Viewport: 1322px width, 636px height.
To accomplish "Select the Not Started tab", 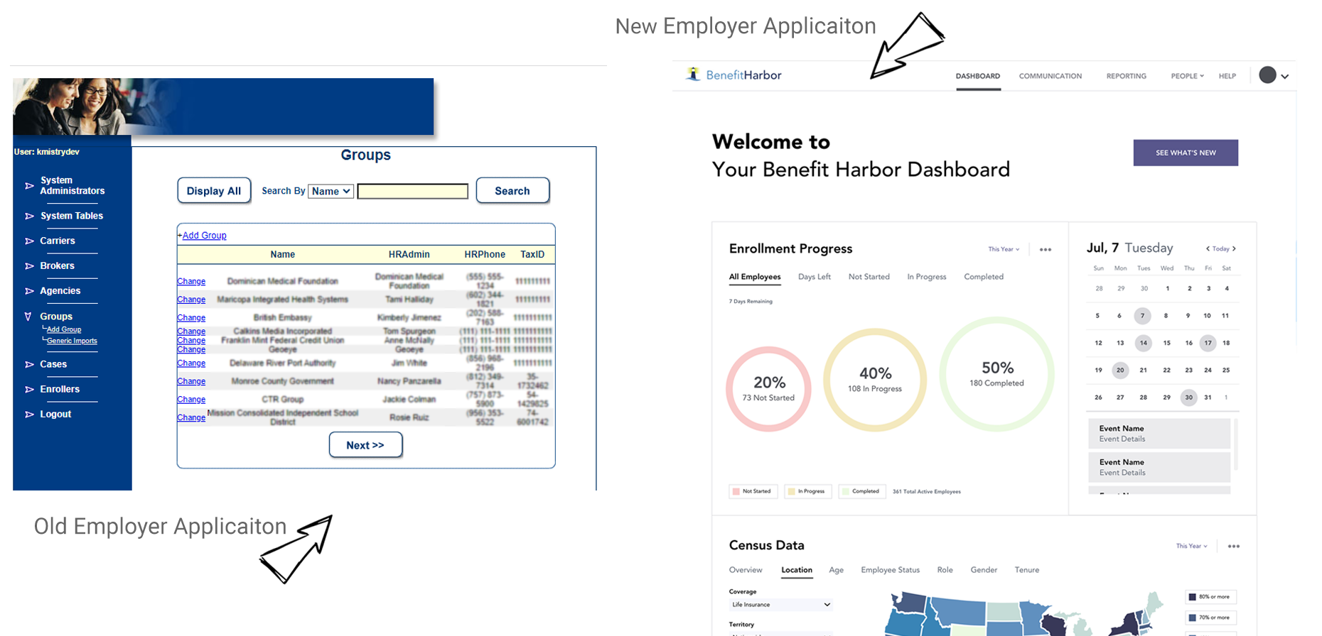I will pos(869,277).
